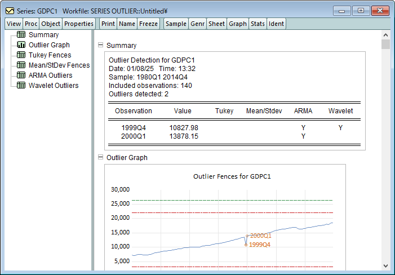Select Wavelet Outliers in the tree

tap(54, 85)
